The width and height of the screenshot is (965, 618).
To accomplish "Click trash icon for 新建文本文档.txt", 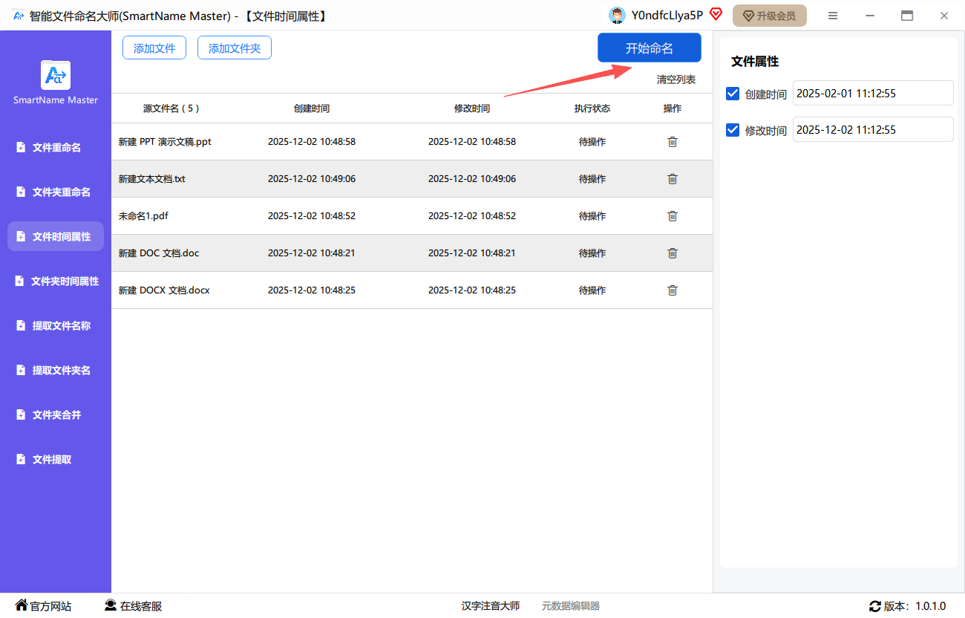I will (x=673, y=179).
